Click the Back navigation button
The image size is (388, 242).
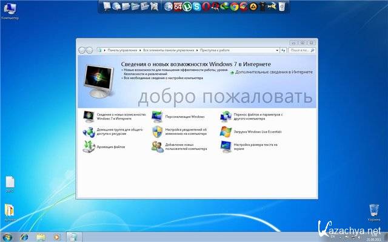82,50
